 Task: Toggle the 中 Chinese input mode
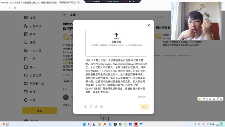click(x=204, y=99)
